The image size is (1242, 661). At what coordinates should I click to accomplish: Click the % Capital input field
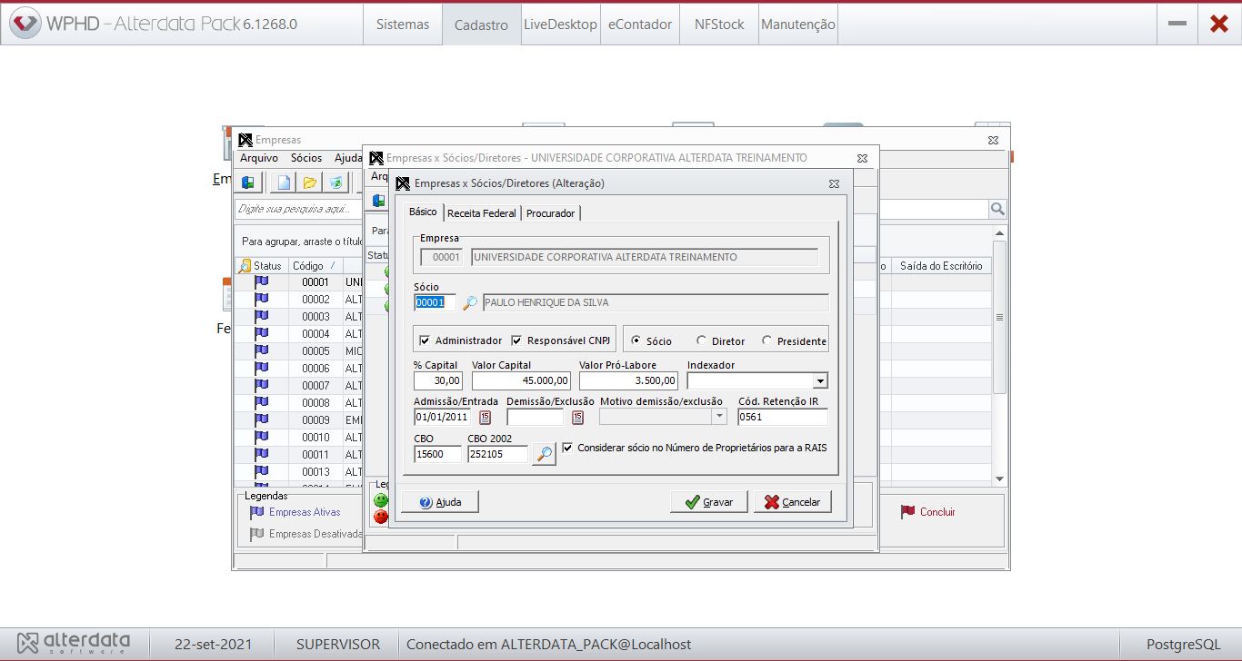[x=438, y=381]
